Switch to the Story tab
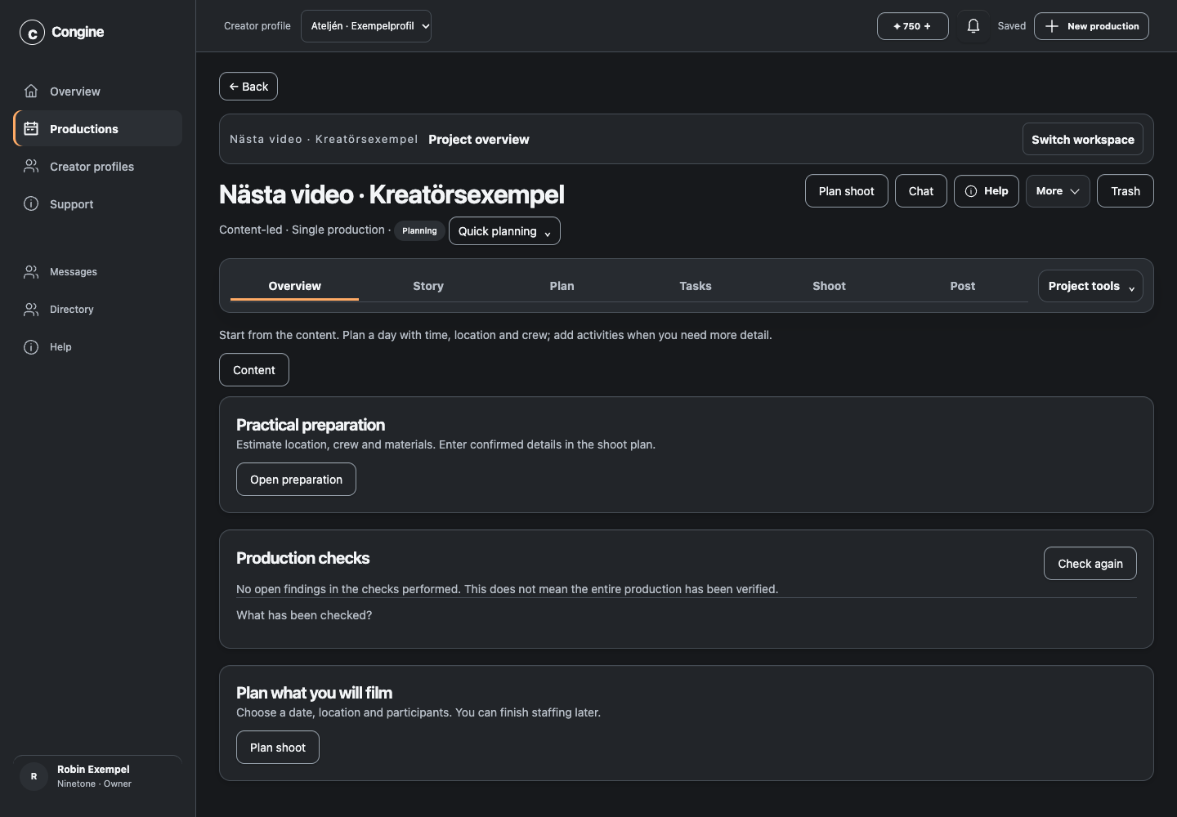The image size is (1177, 817). point(428,286)
